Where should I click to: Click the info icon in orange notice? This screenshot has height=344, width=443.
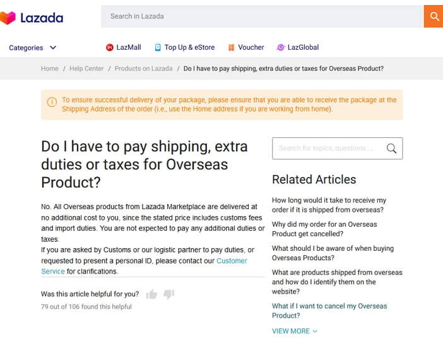click(52, 102)
